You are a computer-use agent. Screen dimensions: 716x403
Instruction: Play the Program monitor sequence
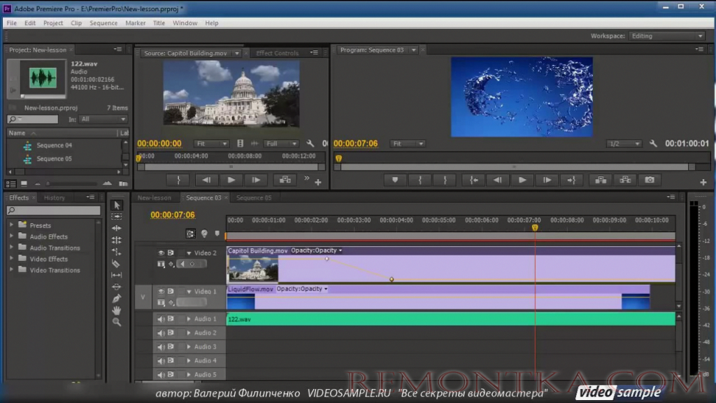522,180
